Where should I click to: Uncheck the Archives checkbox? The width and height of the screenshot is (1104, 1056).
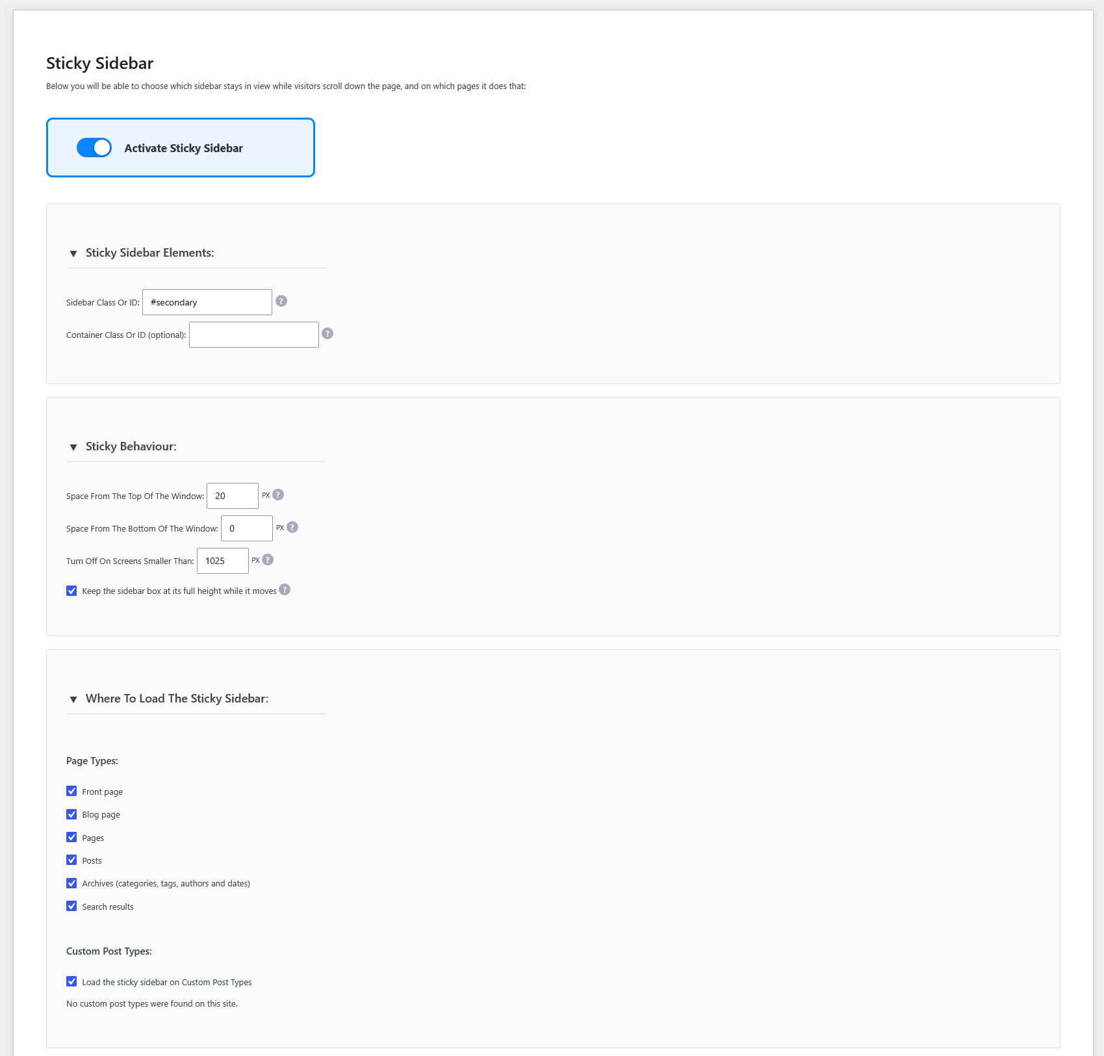[71, 883]
